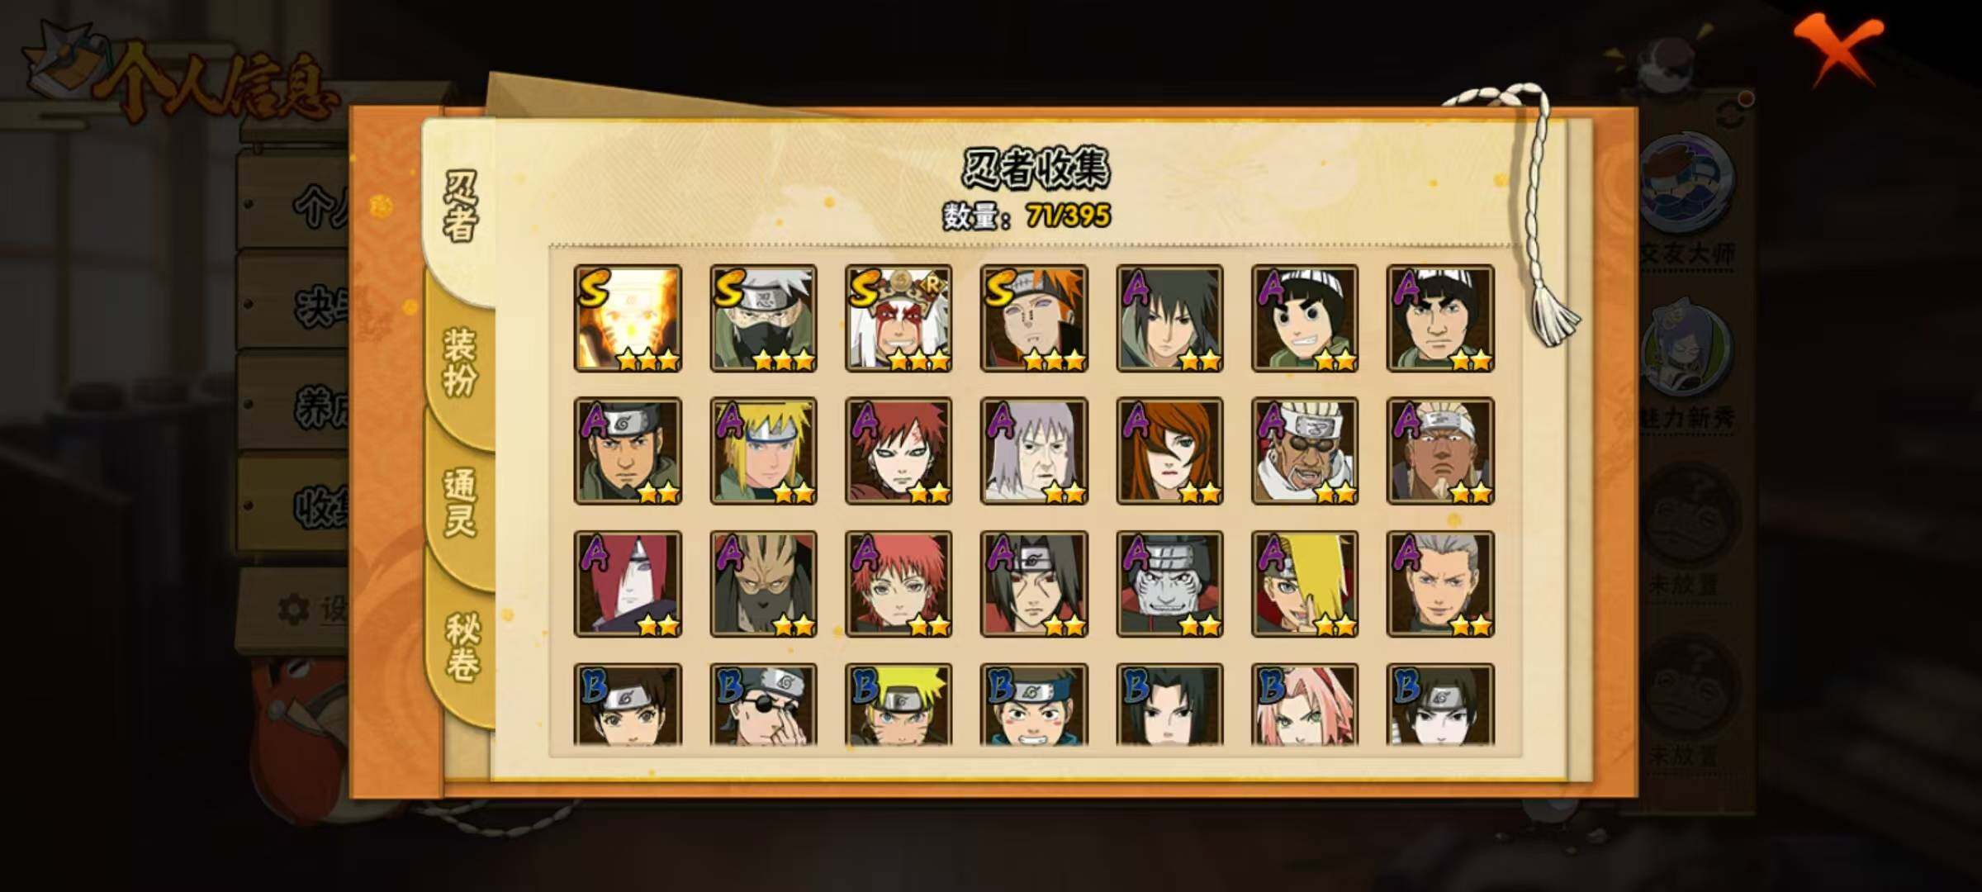
Task: Select the A-rank Deidara blond portrait
Action: tap(1305, 584)
